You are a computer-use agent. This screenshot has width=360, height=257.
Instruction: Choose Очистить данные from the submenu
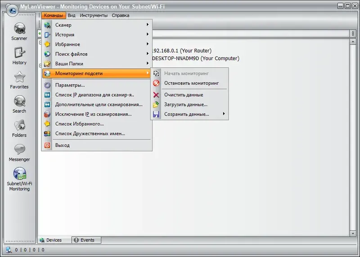[189, 95]
